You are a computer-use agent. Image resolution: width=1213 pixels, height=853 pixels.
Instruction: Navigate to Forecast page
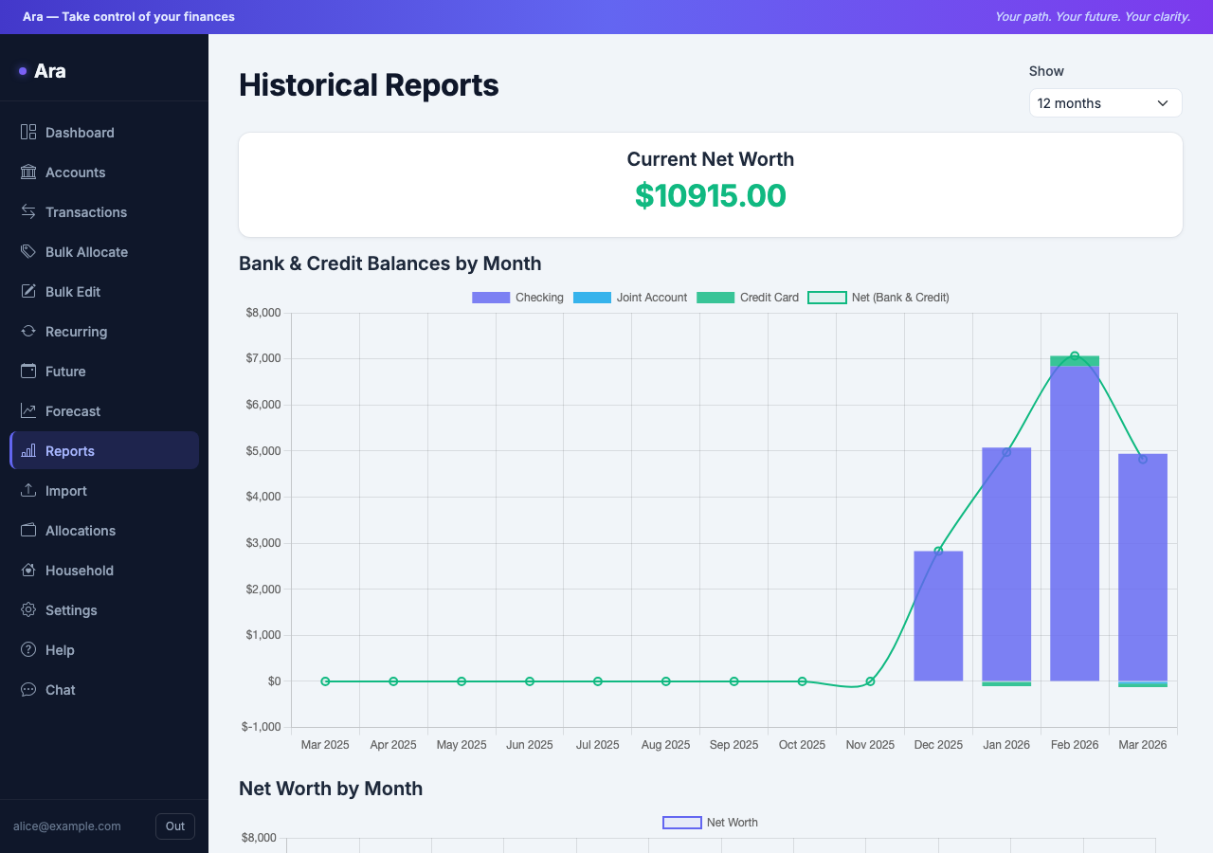tap(104, 411)
